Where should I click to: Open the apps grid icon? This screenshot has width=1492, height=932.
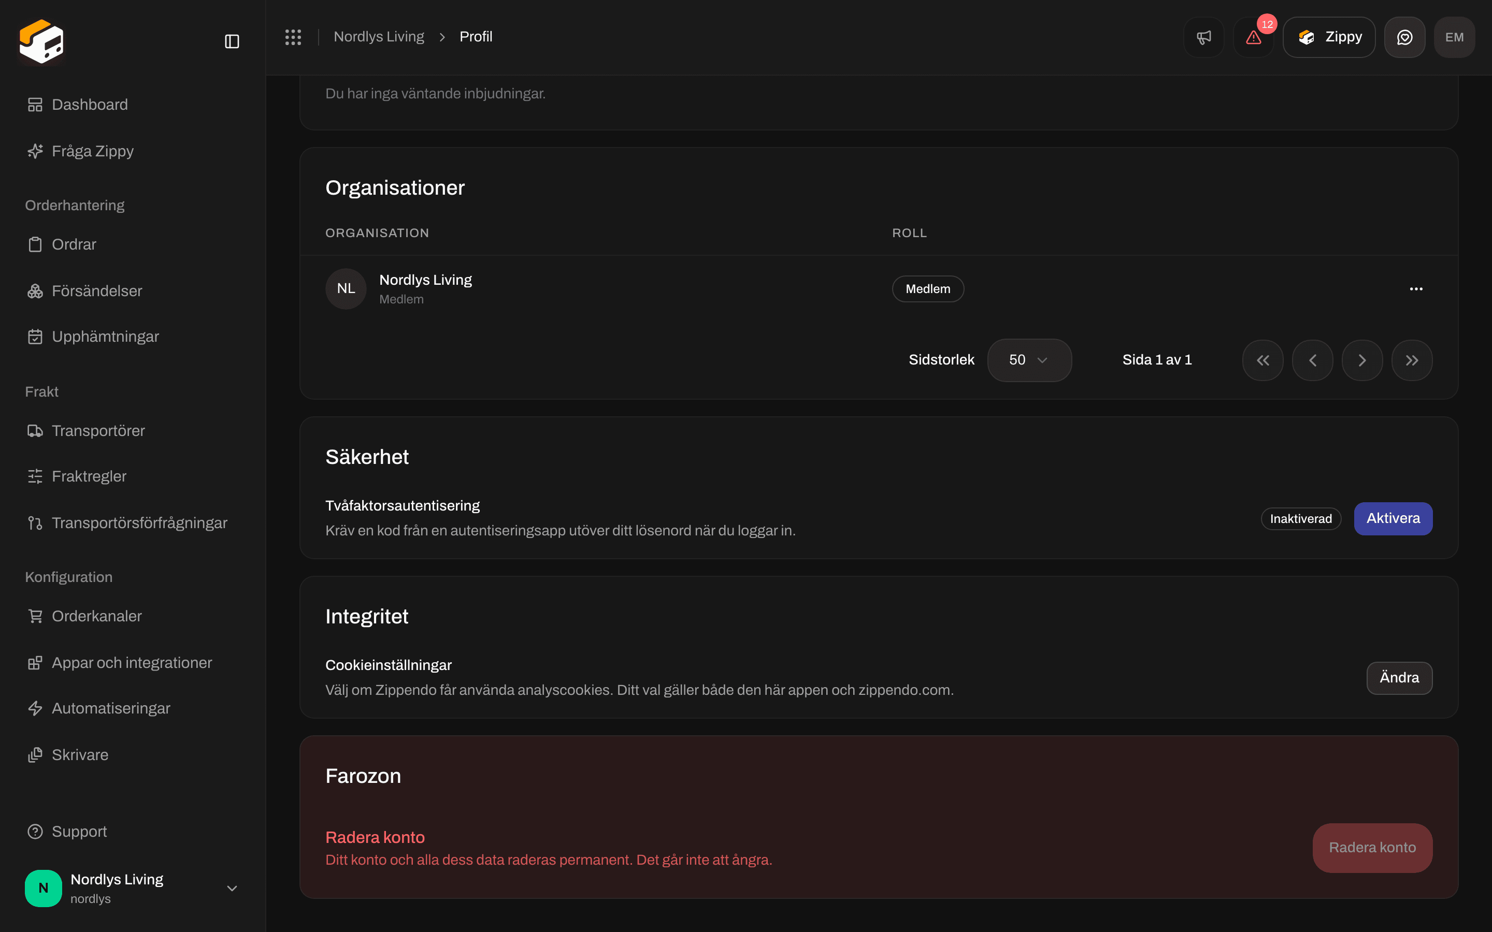tap(293, 37)
